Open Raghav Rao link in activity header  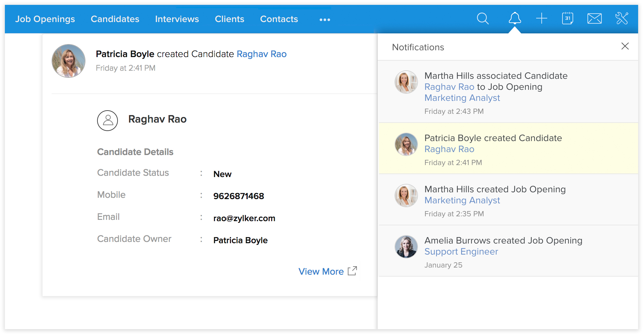pyautogui.click(x=261, y=54)
